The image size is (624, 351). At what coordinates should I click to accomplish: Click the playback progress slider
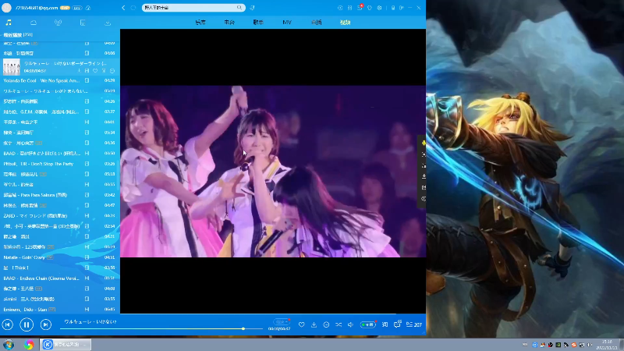coord(161,328)
